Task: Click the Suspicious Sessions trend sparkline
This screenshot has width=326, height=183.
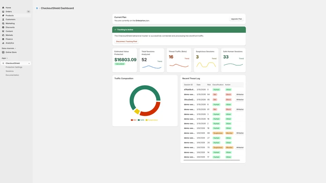Action: click(206, 65)
